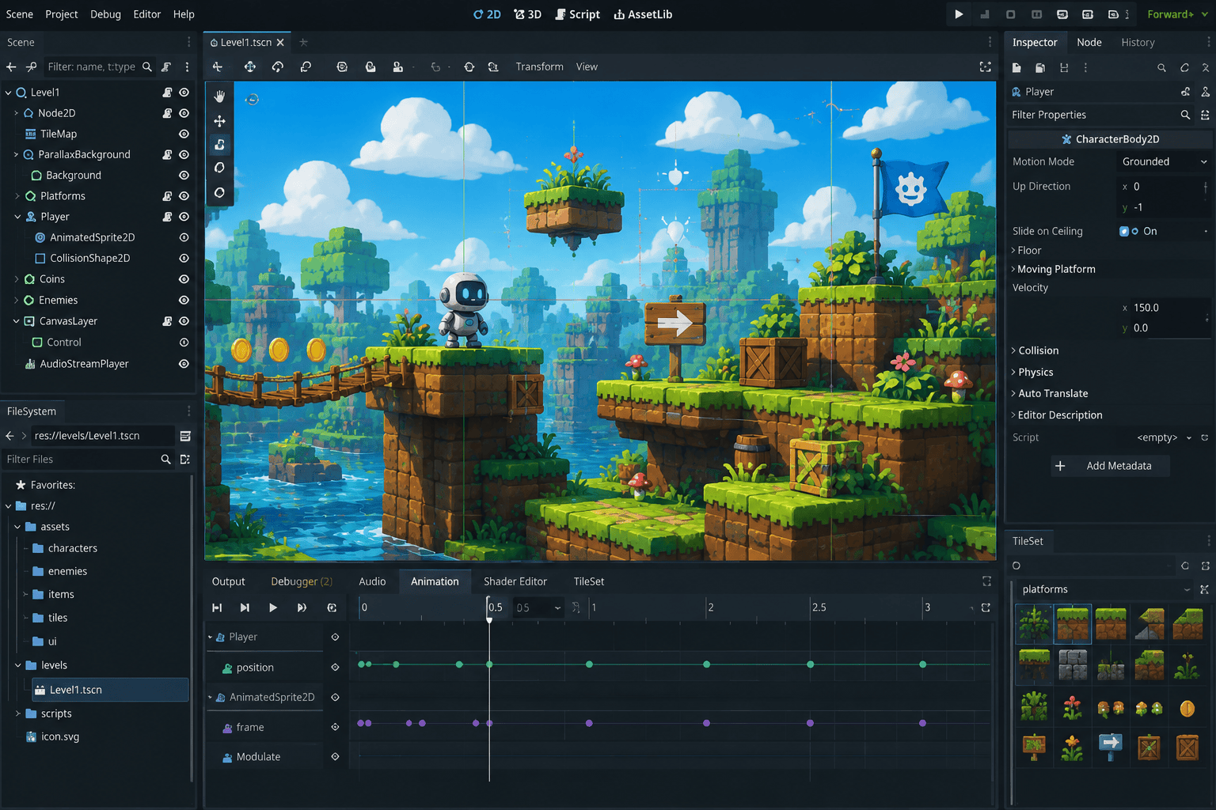Select the arrow sign tile in TileSet

1111,746
